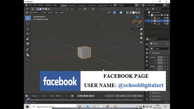Select the Add Cube tool
The height and width of the screenshot is (109, 194).
coord(28,60)
